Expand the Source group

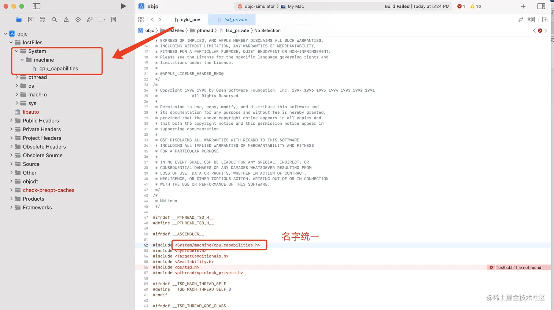[x=11, y=164]
